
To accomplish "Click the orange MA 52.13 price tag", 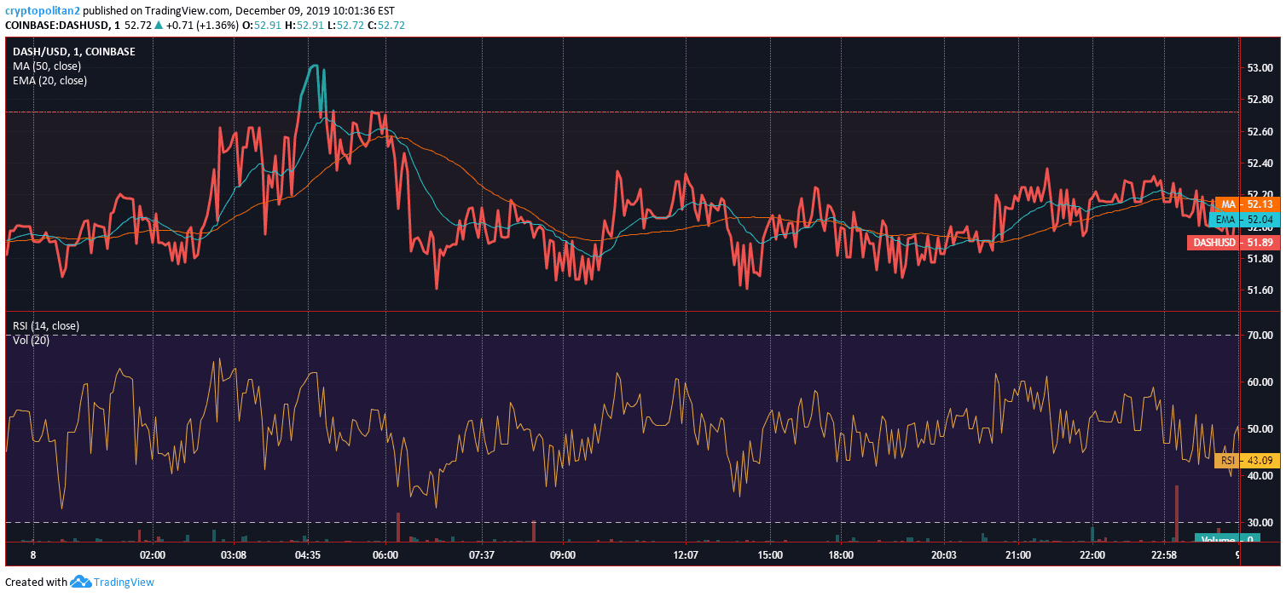I will [1248, 204].
